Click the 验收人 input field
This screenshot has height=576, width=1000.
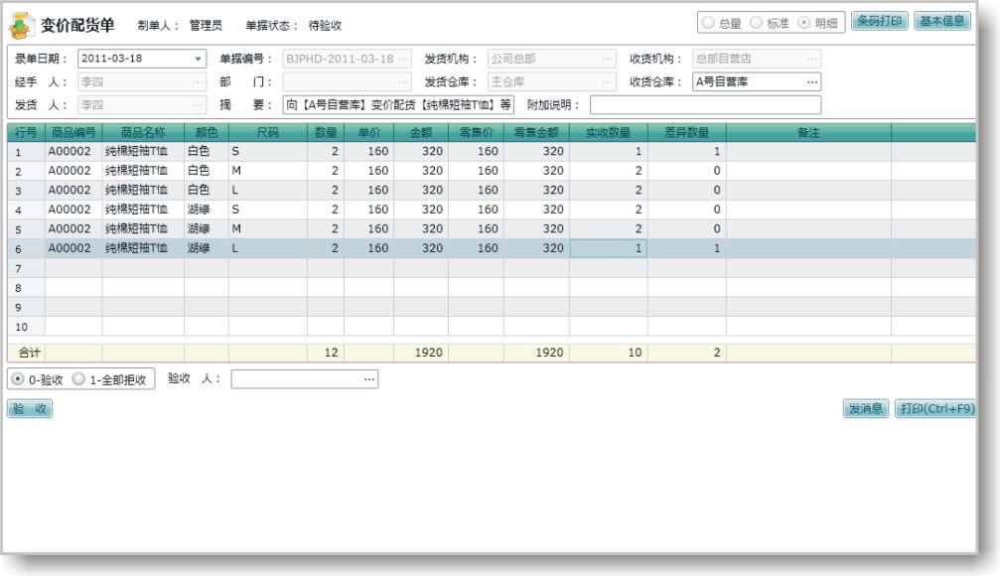coord(304,379)
